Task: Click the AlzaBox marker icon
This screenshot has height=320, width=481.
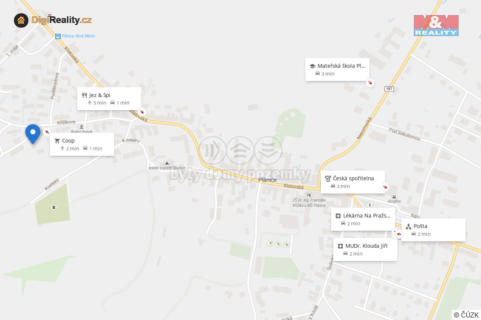Action: point(394,197)
